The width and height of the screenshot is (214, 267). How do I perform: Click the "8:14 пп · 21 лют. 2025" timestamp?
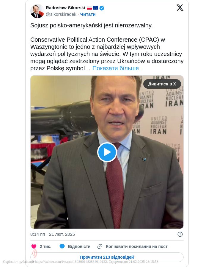53,234
